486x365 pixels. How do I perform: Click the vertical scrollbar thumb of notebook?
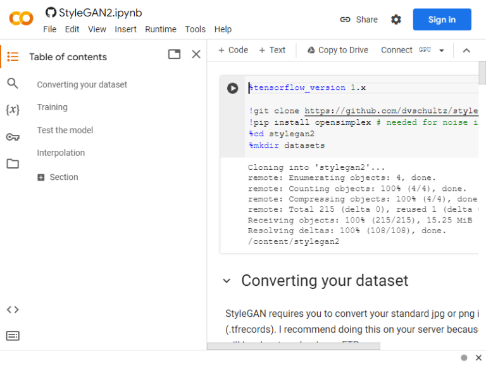(482, 73)
